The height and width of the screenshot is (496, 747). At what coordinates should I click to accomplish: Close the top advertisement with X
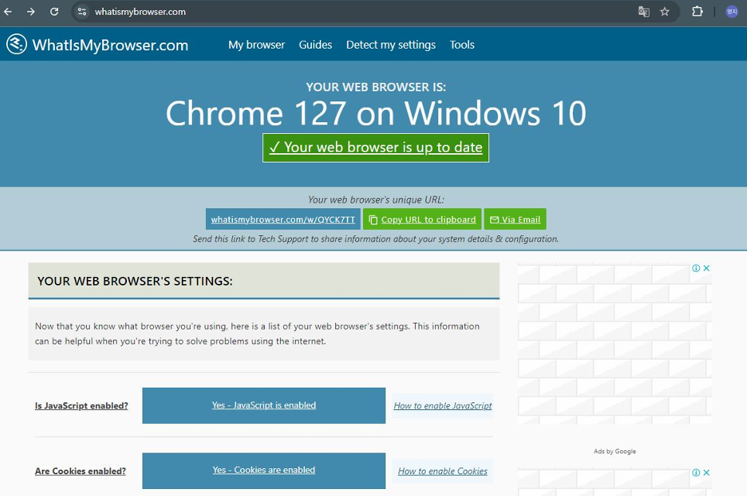tap(707, 268)
